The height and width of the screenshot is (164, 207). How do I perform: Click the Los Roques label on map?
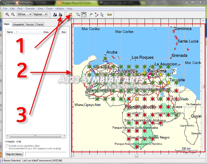point(143,57)
